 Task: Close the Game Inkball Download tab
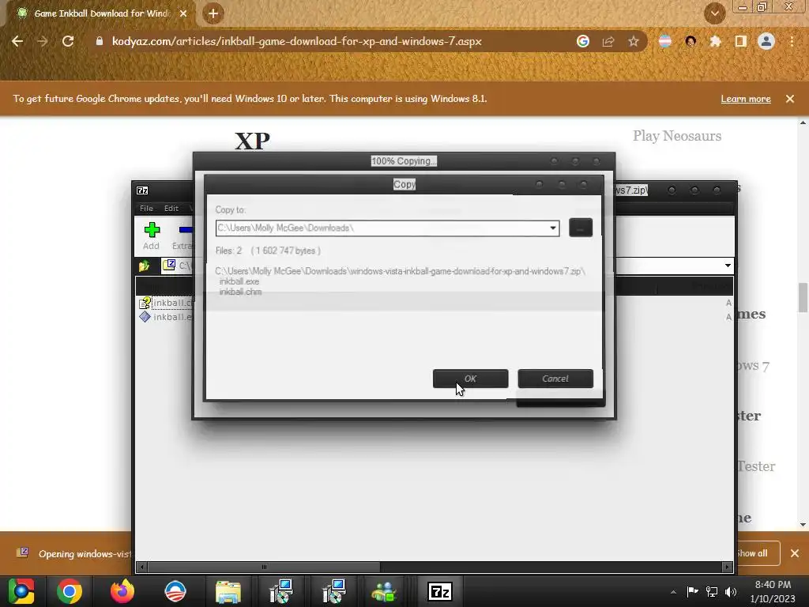(x=183, y=13)
